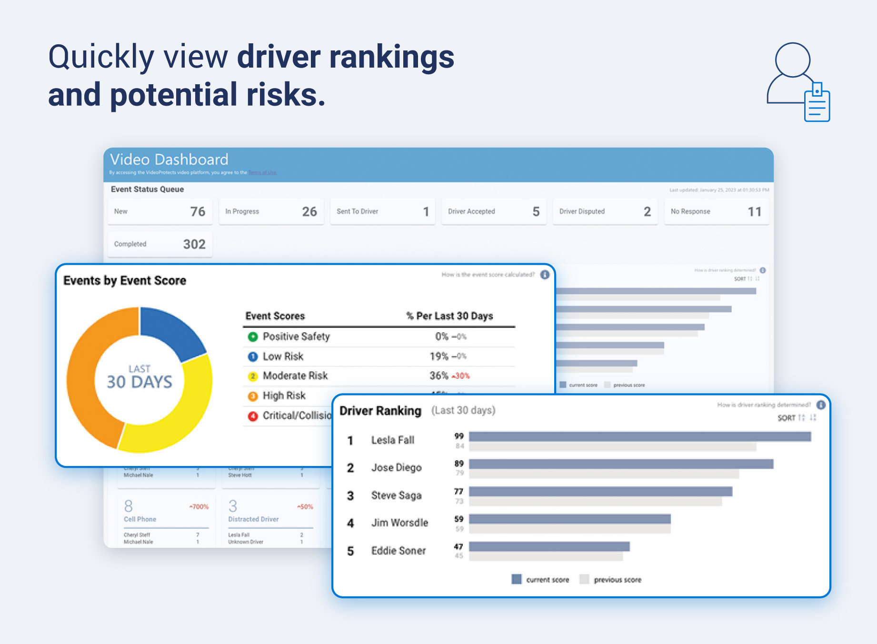Click 'How is driver ranking determined?' in Driver Ranking (Last 30 days) card

pyautogui.click(x=764, y=405)
